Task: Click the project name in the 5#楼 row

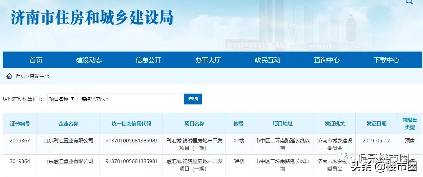Action: click(x=194, y=165)
